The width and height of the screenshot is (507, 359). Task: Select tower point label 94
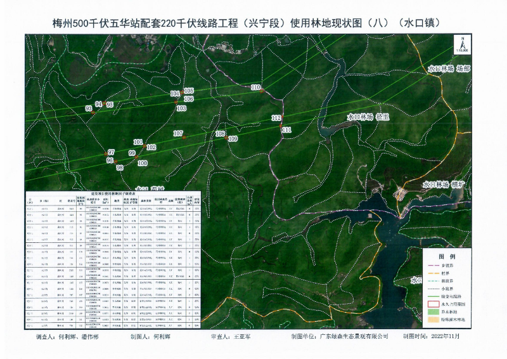99,104
